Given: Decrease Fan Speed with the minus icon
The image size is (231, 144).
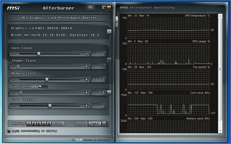Looking at the screenshot, I should [x=14, y=92].
